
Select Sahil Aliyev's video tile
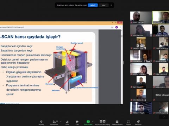(141, 82)
